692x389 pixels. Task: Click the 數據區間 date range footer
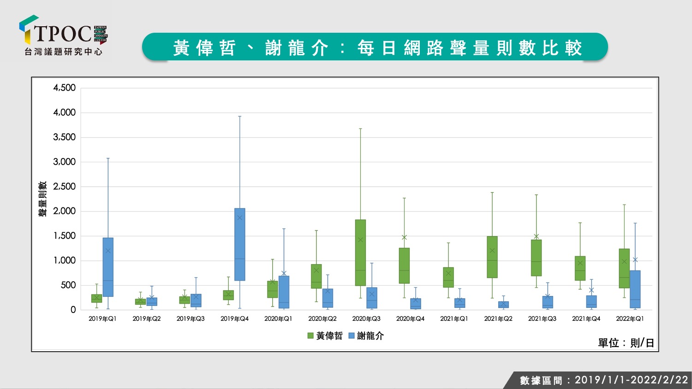click(x=604, y=380)
